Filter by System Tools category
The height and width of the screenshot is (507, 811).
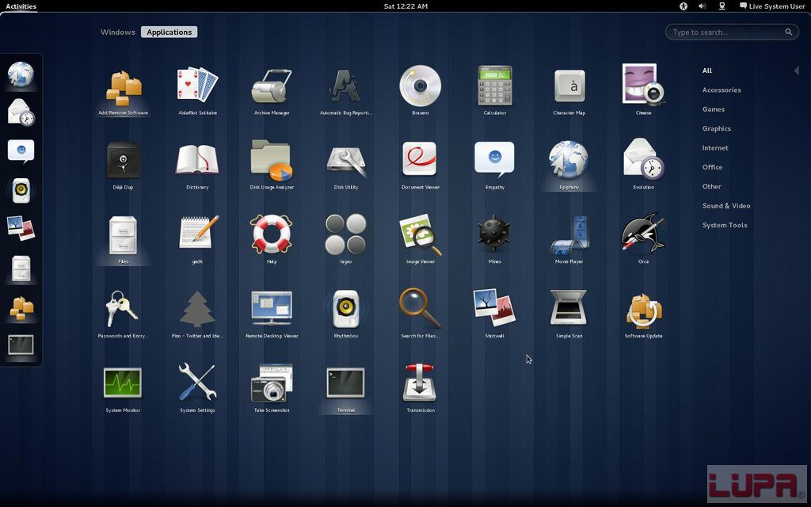[x=725, y=225]
